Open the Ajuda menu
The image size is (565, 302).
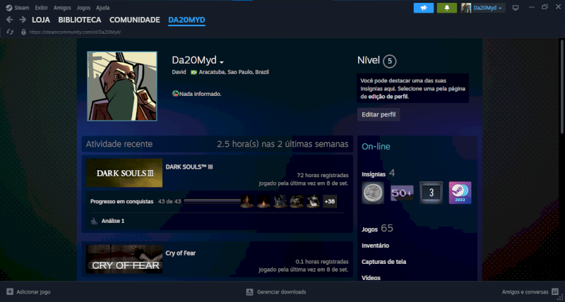pos(102,8)
